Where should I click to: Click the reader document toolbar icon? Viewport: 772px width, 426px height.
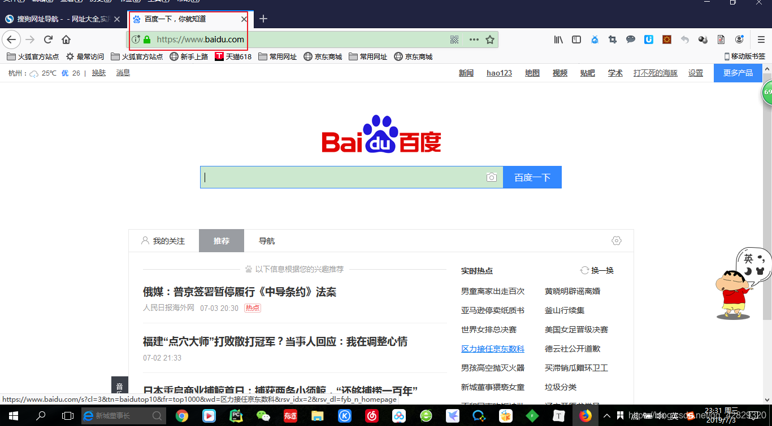coord(721,39)
